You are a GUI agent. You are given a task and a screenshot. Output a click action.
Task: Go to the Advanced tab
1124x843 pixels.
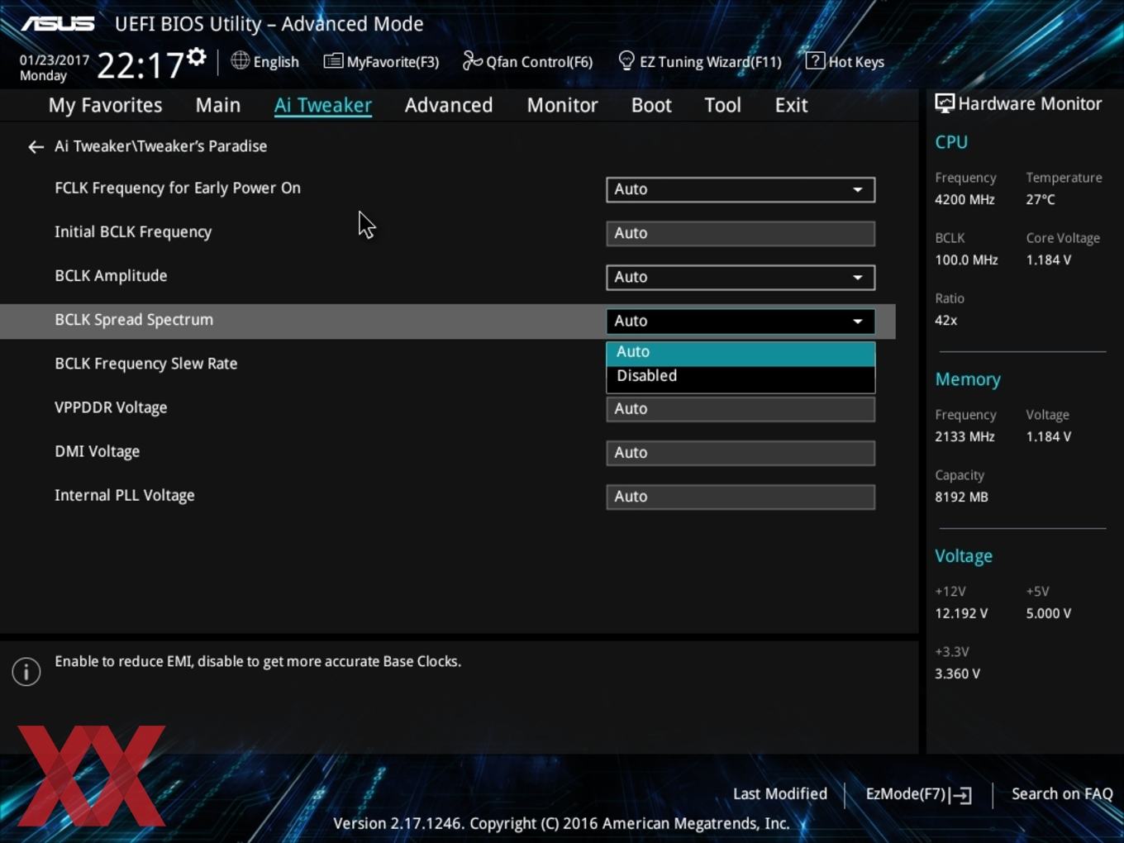pos(449,105)
